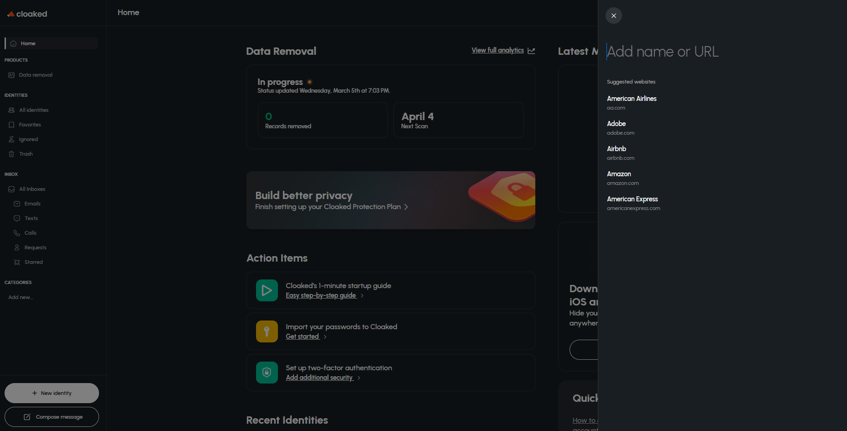
Task: Open Data removal icon in sidebar
Action: pyautogui.click(x=11, y=75)
